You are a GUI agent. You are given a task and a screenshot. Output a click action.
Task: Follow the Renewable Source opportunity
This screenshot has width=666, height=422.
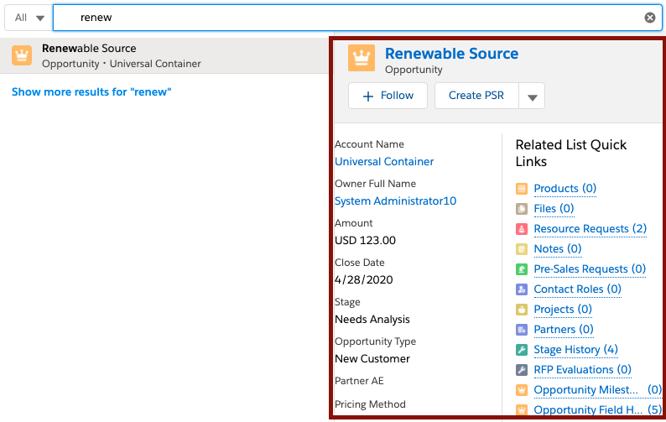point(388,96)
